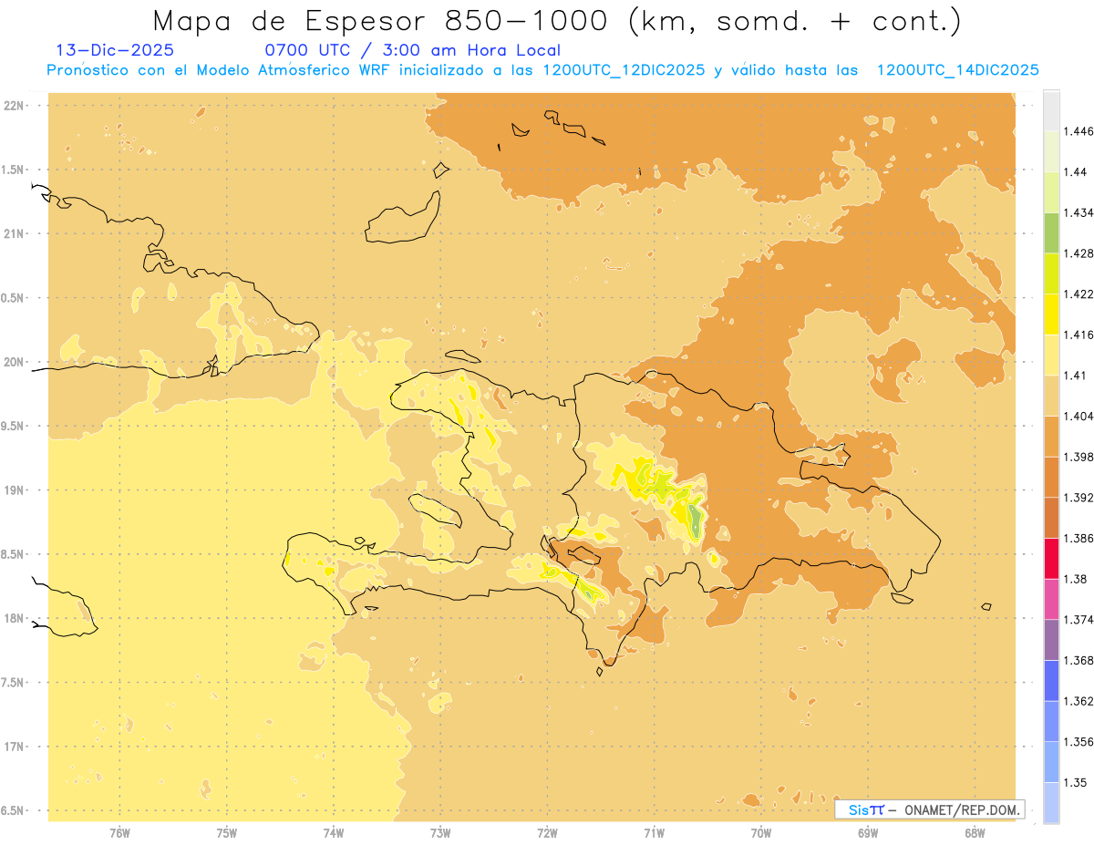The image size is (1094, 845).
Task: Click colorbar value '1.392'
Action: coord(1077,498)
